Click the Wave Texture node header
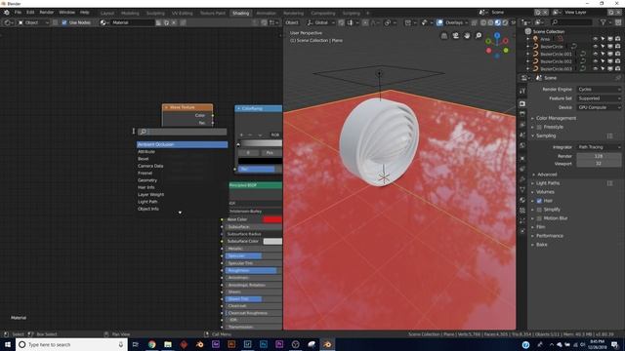 pyautogui.click(x=187, y=107)
